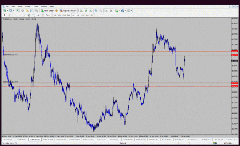Switch to the CADJPY,H1 chart tab

coord(218,139)
